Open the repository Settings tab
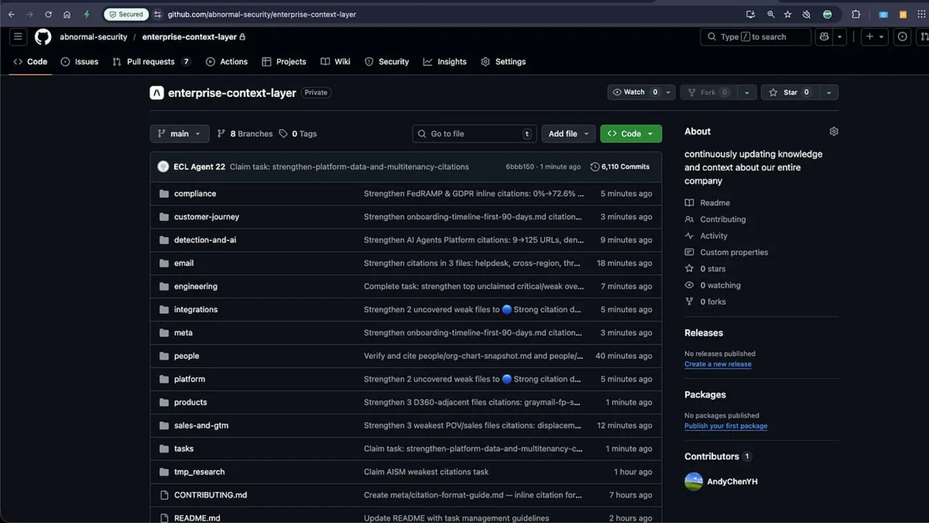This screenshot has height=523, width=929. tap(503, 61)
